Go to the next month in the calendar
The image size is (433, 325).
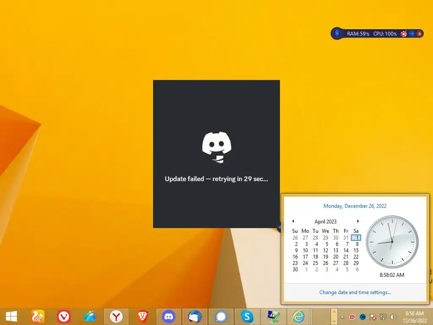[358, 221]
